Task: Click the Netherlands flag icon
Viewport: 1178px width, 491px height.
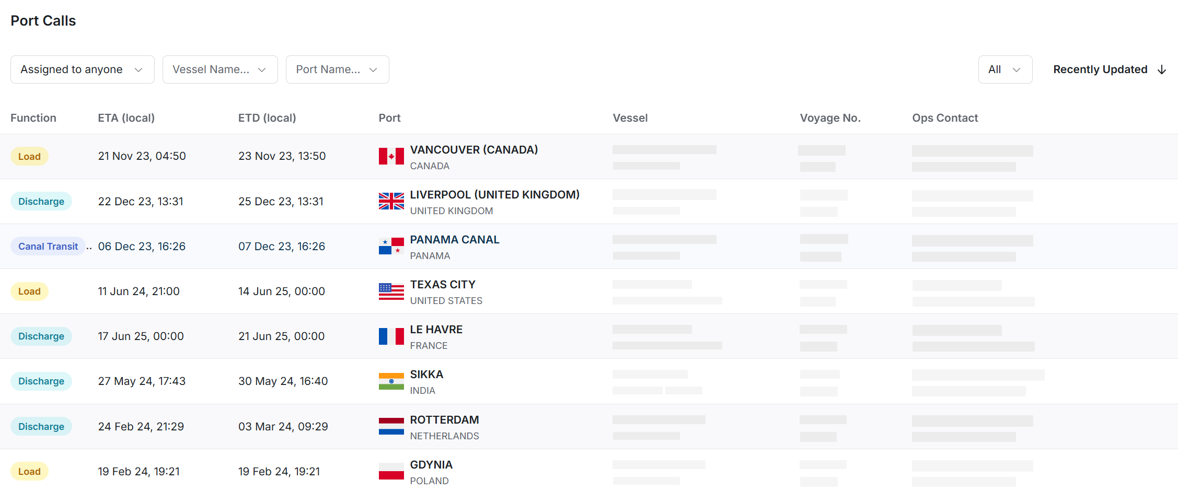Action: 391,426
